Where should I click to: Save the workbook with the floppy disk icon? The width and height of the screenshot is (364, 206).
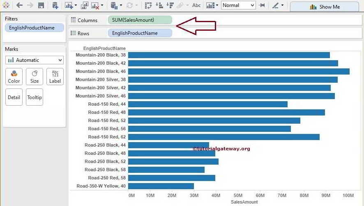click(41, 6)
